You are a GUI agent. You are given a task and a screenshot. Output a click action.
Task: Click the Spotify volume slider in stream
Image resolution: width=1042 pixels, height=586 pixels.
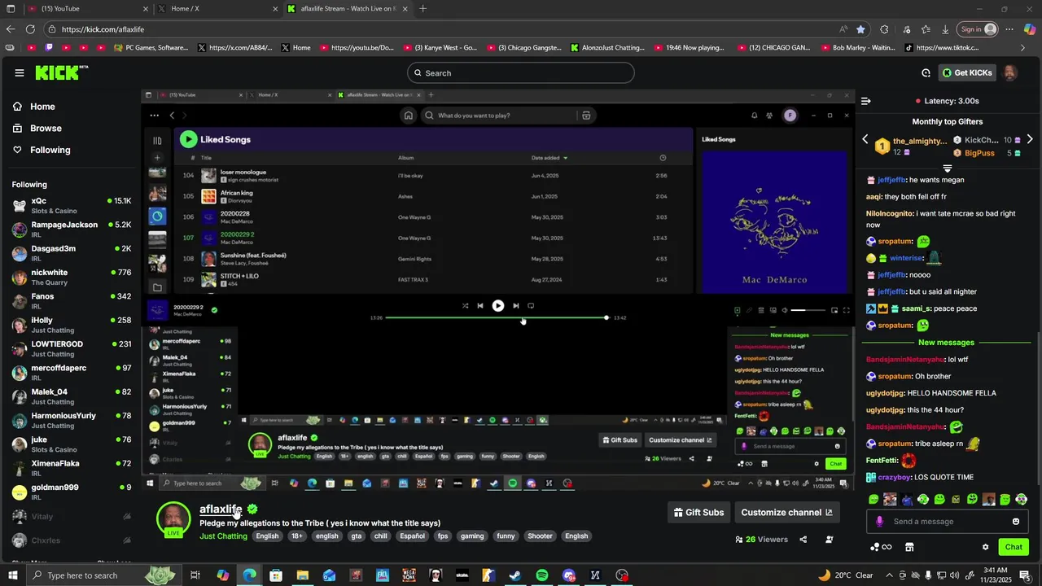(808, 310)
